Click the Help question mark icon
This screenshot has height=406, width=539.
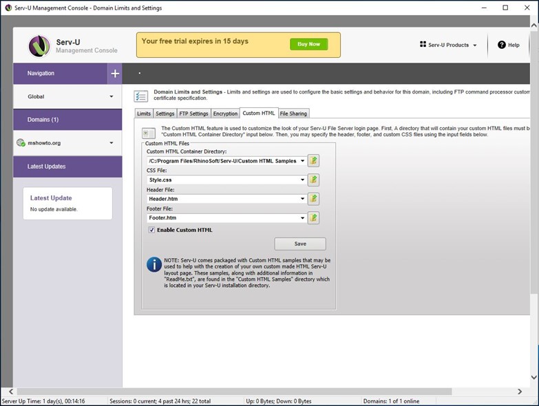pos(502,45)
